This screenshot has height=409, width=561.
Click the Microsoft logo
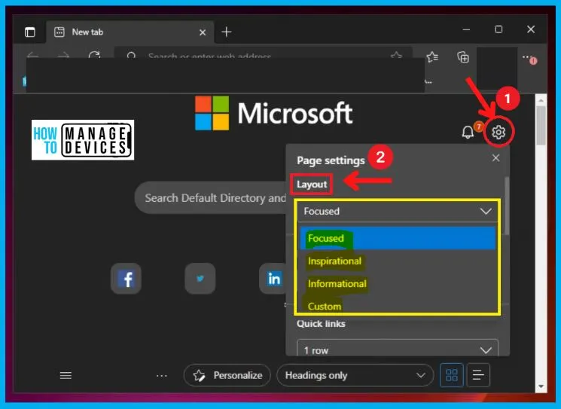click(x=273, y=113)
